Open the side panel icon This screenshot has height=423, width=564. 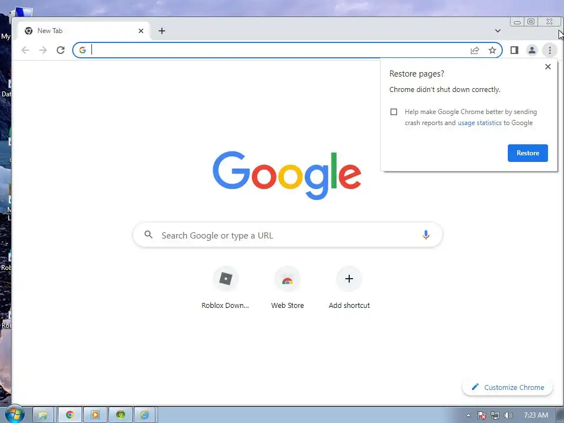(x=514, y=50)
